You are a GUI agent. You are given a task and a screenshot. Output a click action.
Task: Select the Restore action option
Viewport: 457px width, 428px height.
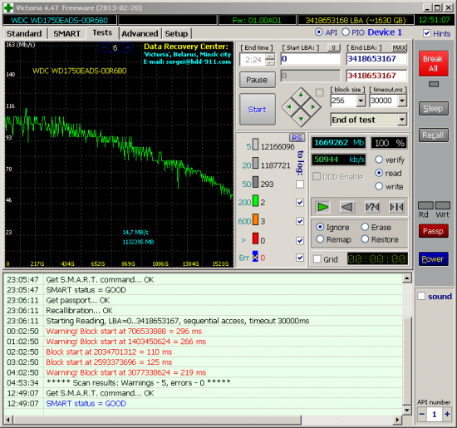pos(365,239)
